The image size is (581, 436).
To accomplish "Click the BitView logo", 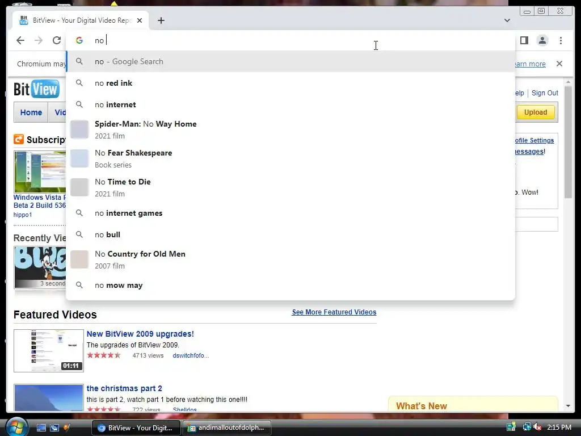I will point(36,89).
